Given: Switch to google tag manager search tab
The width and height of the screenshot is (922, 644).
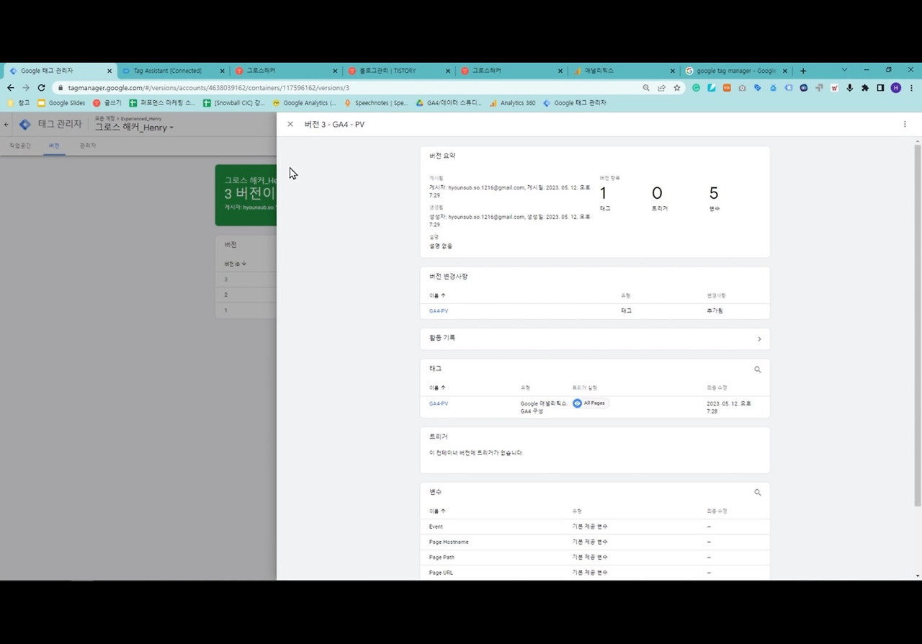Looking at the screenshot, I should [x=736, y=71].
